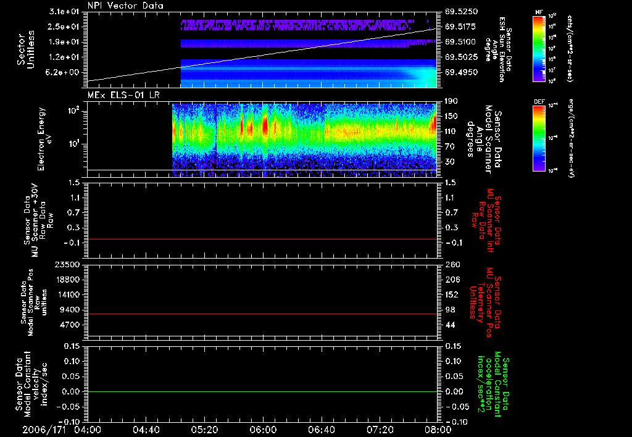Viewport: 632px width, 437px height.
Task: Click the "14100" scanner position tick value
Action: tap(67, 294)
